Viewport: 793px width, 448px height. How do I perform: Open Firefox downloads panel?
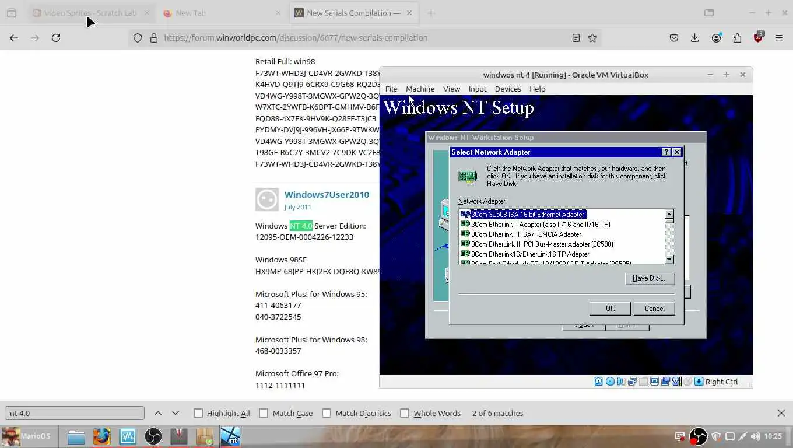[695, 38]
